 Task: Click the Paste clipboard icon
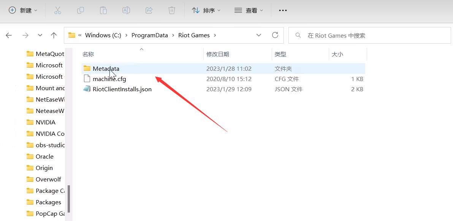(x=103, y=10)
